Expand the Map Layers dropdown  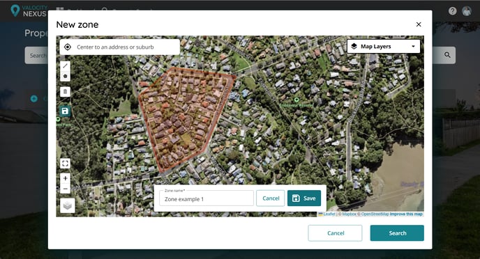tap(383, 47)
